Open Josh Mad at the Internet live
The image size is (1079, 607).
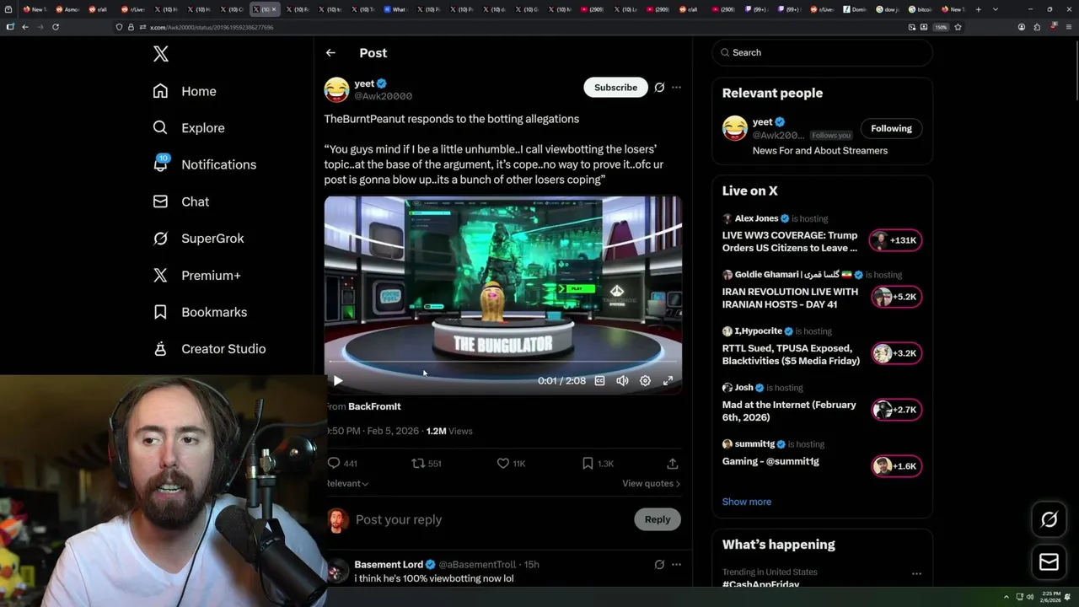point(789,411)
